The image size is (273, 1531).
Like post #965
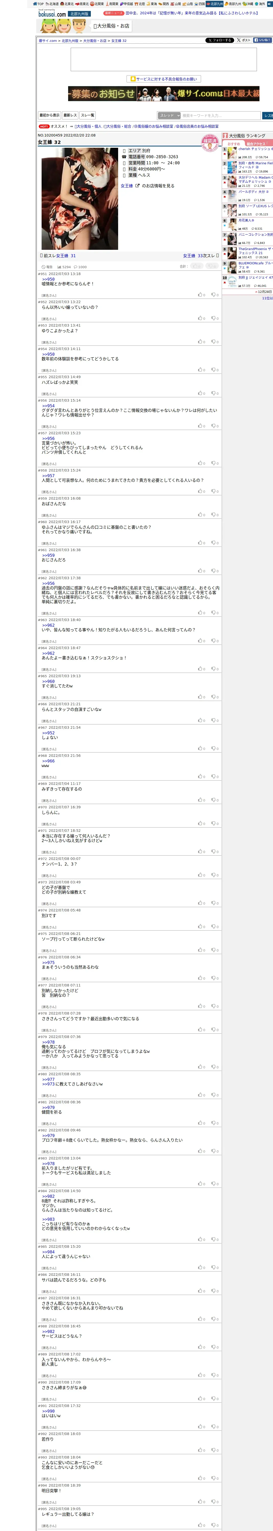pyautogui.click(x=202, y=697)
